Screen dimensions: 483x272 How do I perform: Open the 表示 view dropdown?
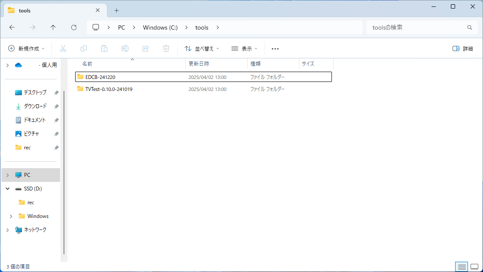244,48
